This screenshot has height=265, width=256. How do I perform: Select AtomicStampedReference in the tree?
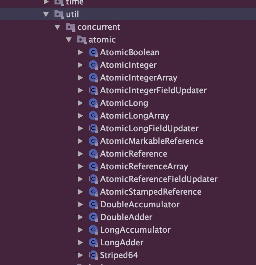click(150, 192)
